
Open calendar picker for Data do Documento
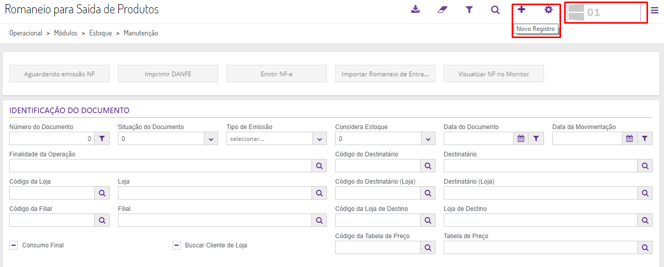[520, 138]
